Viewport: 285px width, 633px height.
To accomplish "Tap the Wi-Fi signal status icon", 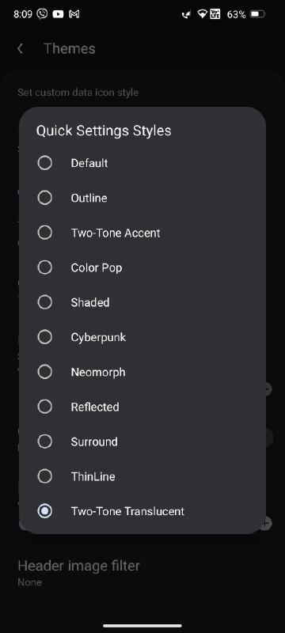I will click(x=202, y=14).
